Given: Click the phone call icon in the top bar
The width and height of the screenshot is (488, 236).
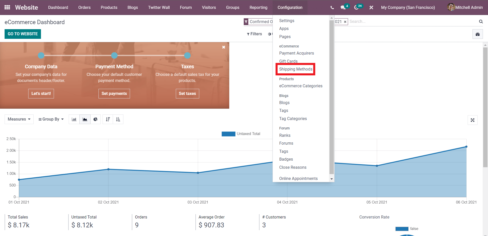Looking at the screenshot, I should click(332, 7).
